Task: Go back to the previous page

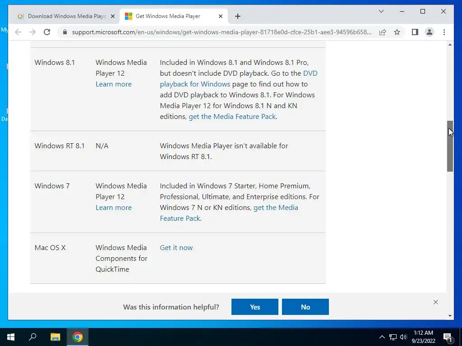Action: [18, 32]
